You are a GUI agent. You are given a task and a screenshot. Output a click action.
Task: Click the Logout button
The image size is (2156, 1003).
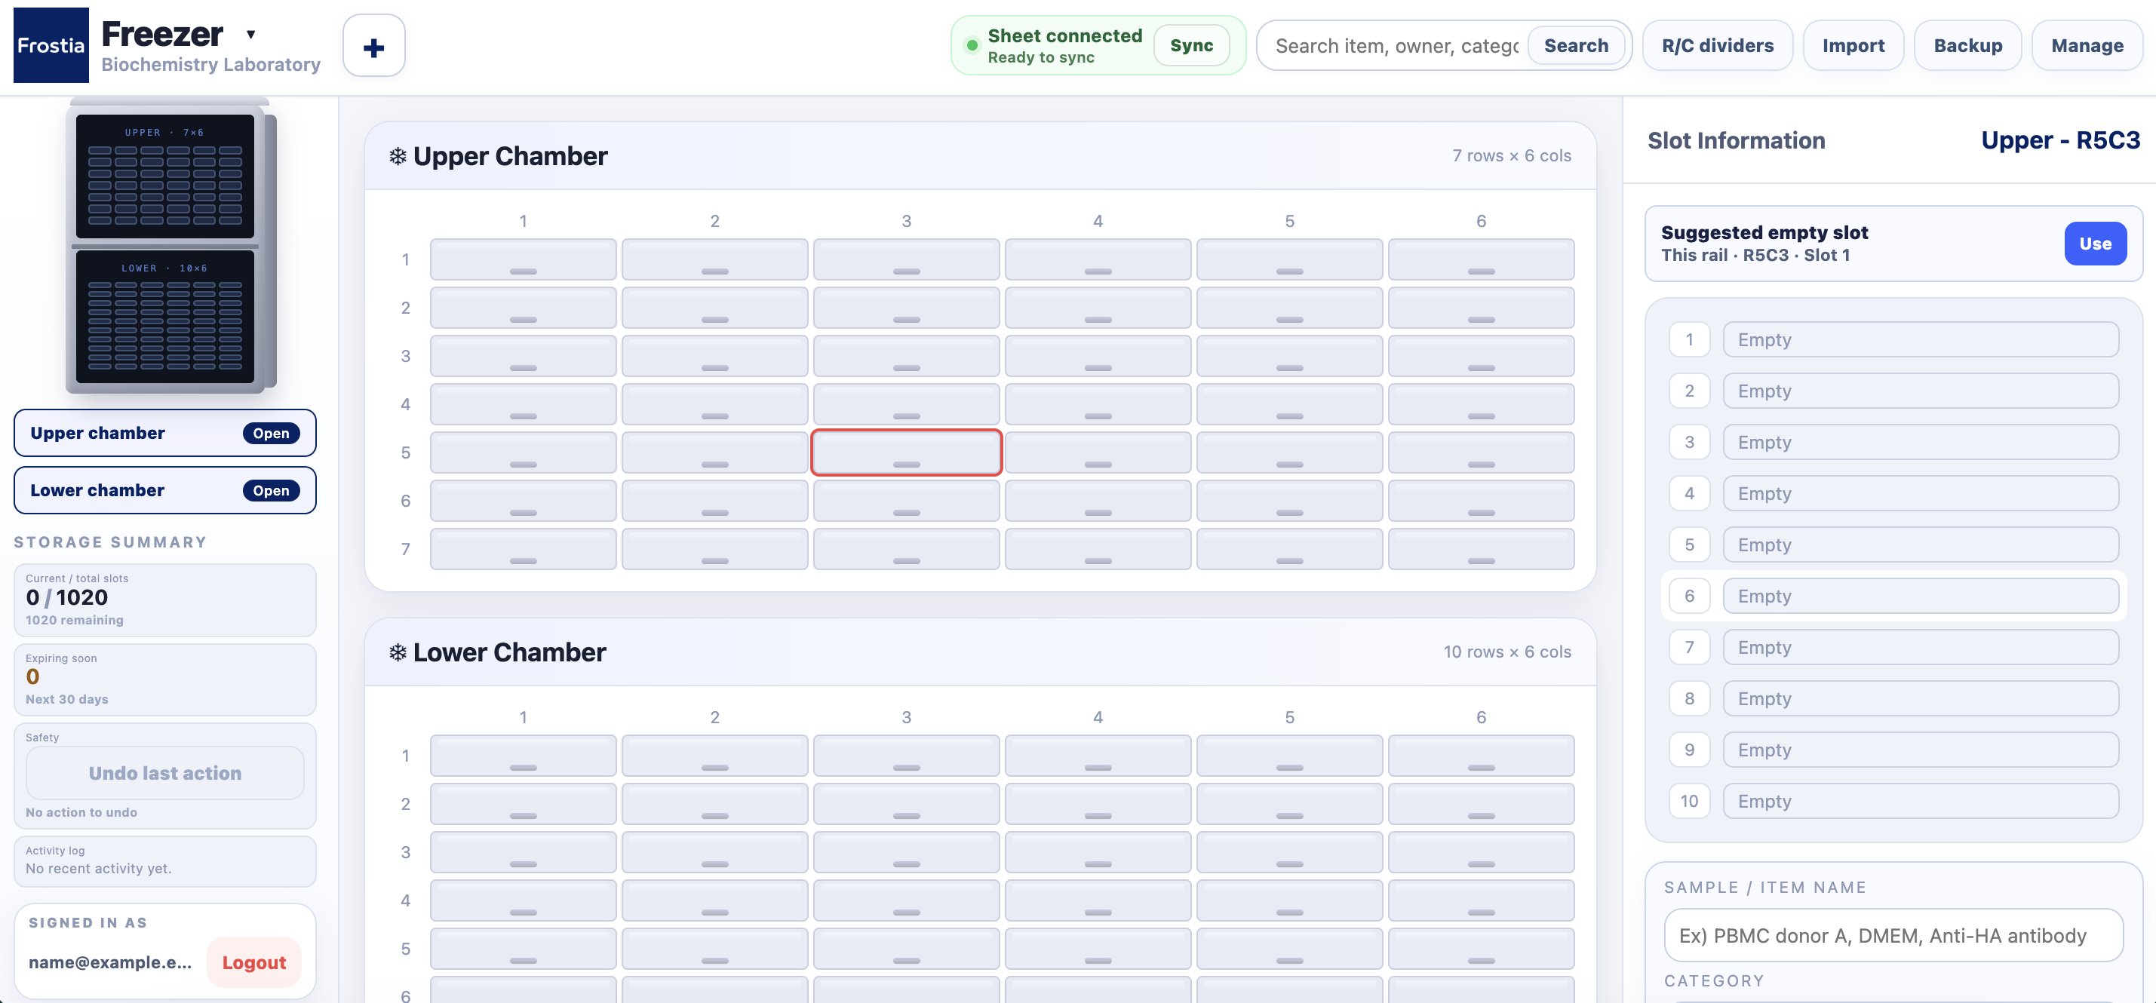pyautogui.click(x=253, y=962)
